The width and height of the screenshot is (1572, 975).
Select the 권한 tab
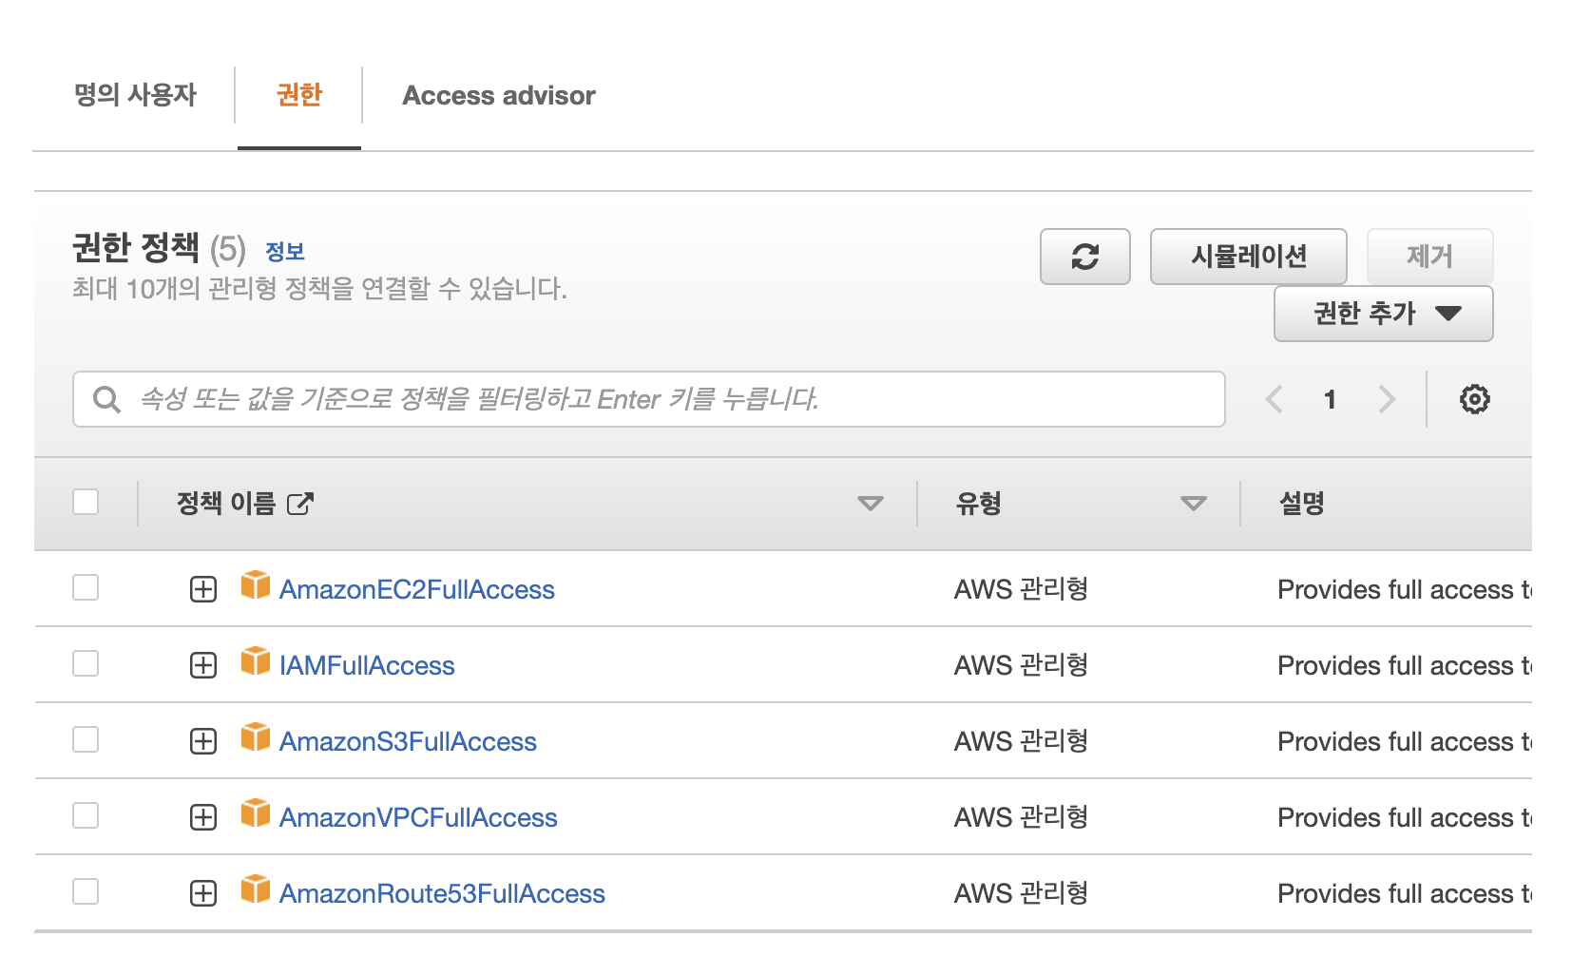(x=299, y=95)
